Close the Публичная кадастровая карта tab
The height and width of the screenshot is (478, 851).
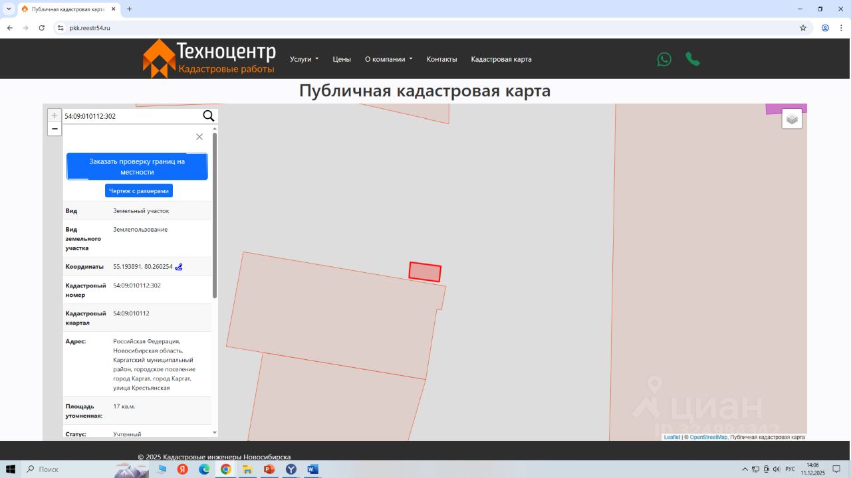coord(114,9)
